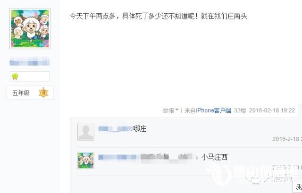Click the main post text about 庄南头

(159, 16)
